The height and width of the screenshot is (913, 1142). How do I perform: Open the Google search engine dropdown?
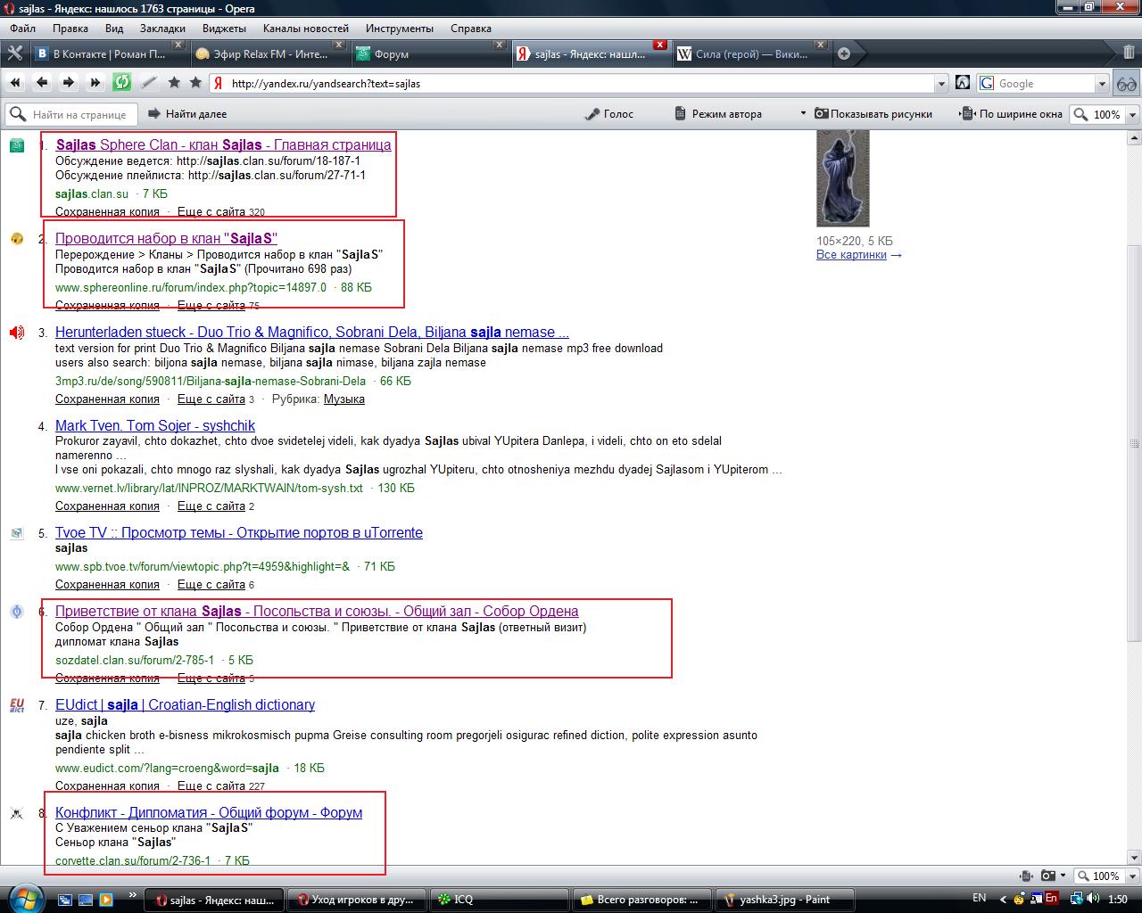click(x=1101, y=84)
